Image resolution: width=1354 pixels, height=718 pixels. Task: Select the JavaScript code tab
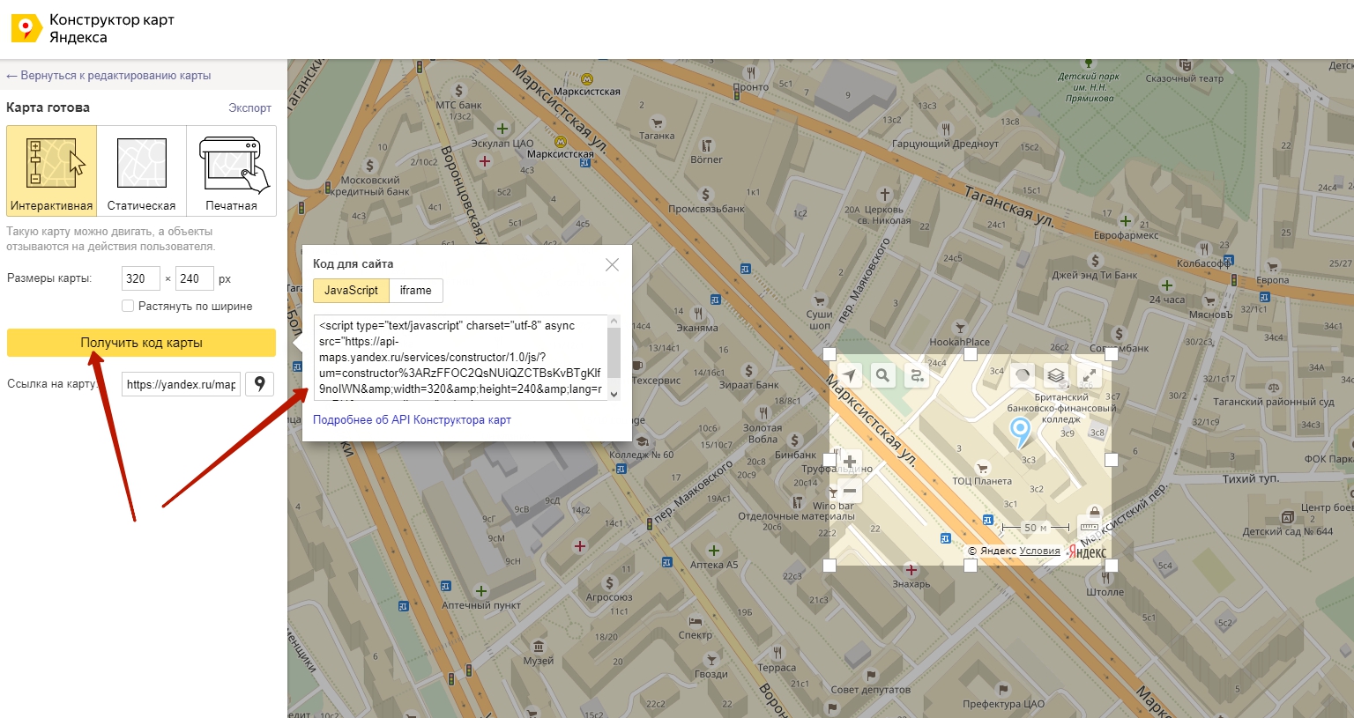point(351,291)
